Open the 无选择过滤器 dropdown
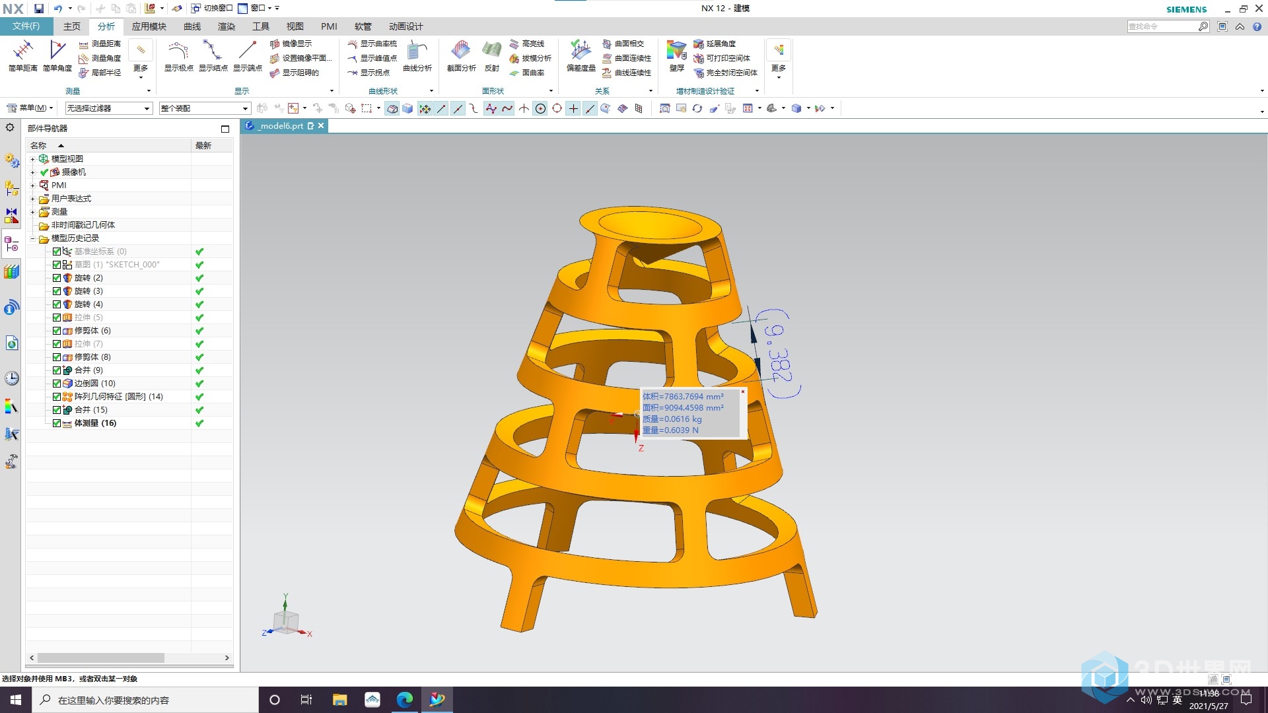This screenshot has width=1268, height=713. 109,108
